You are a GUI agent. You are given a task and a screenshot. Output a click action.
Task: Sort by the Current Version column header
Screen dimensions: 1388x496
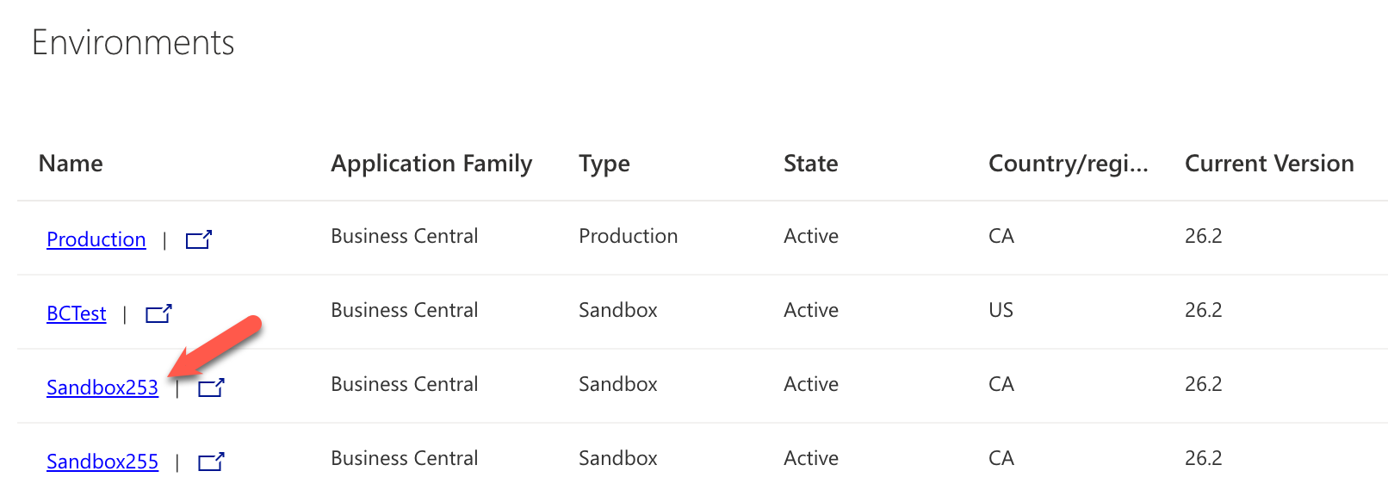tap(1269, 164)
